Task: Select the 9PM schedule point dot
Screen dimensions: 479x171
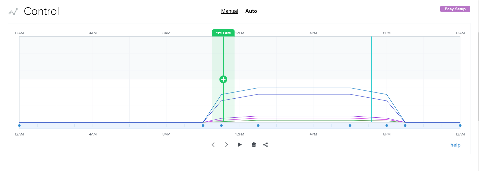Action: pyautogui.click(x=405, y=126)
